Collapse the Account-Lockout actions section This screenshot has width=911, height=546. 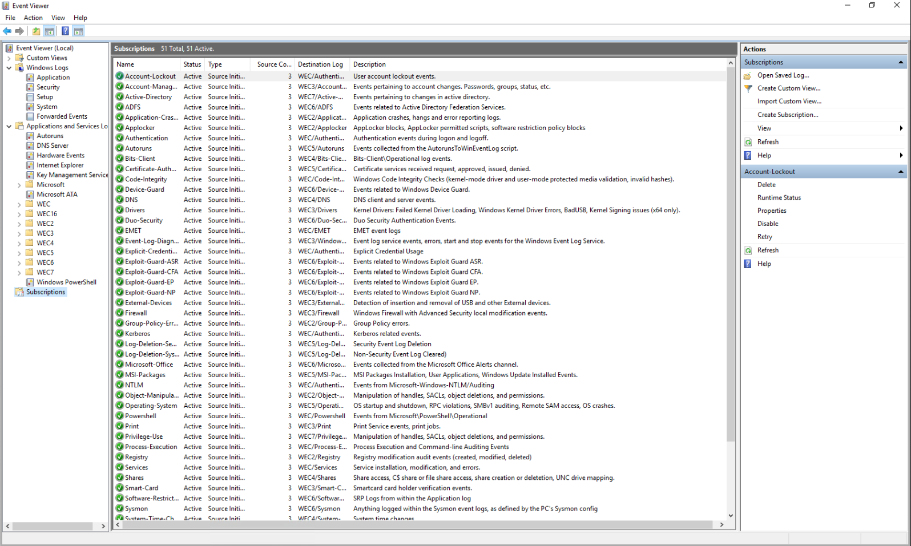coord(901,172)
